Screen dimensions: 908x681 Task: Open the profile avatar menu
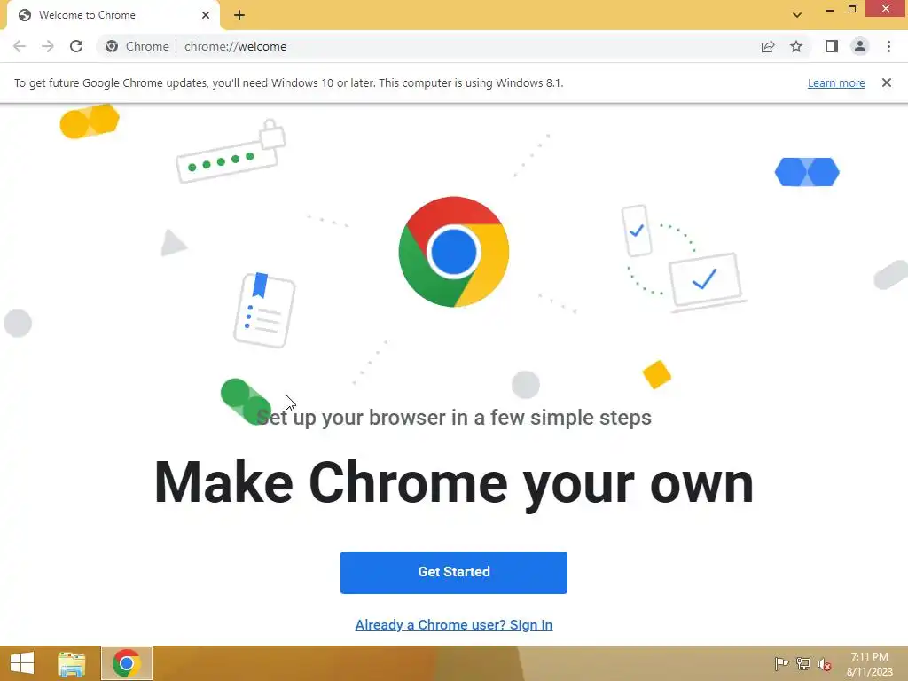(860, 46)
